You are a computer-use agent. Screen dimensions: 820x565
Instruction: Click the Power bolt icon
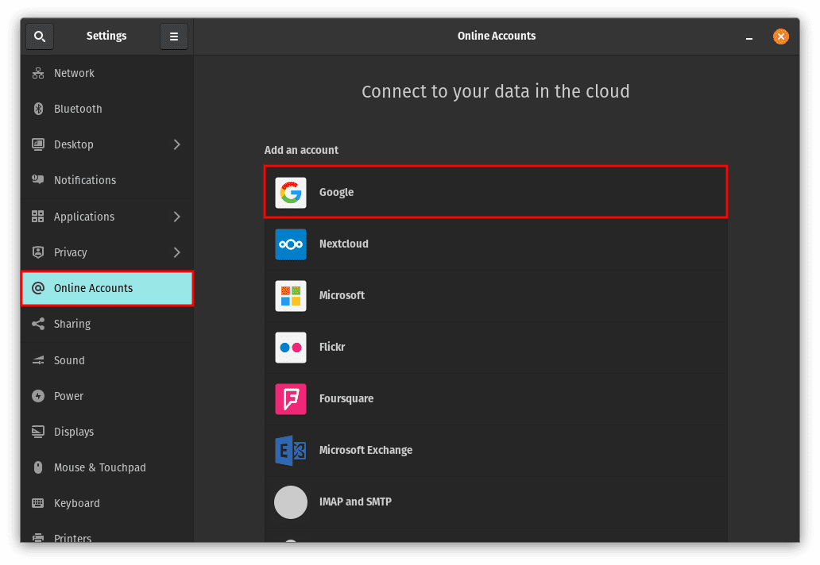coord(38,396)
